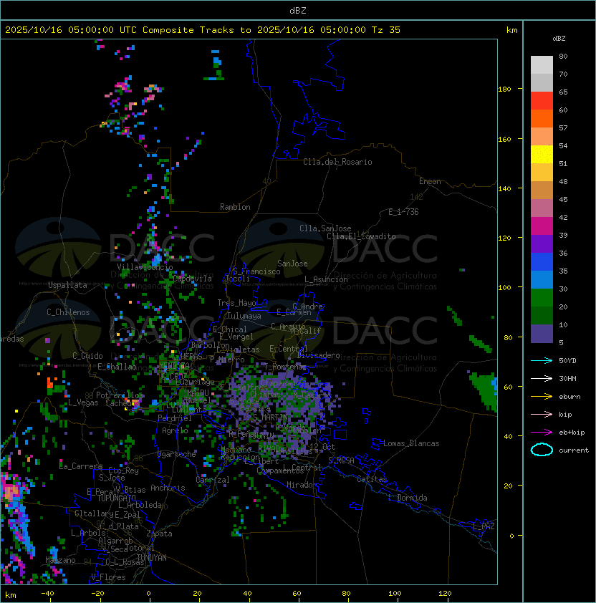Click the 'Tres_Mayo' place label

236,303
